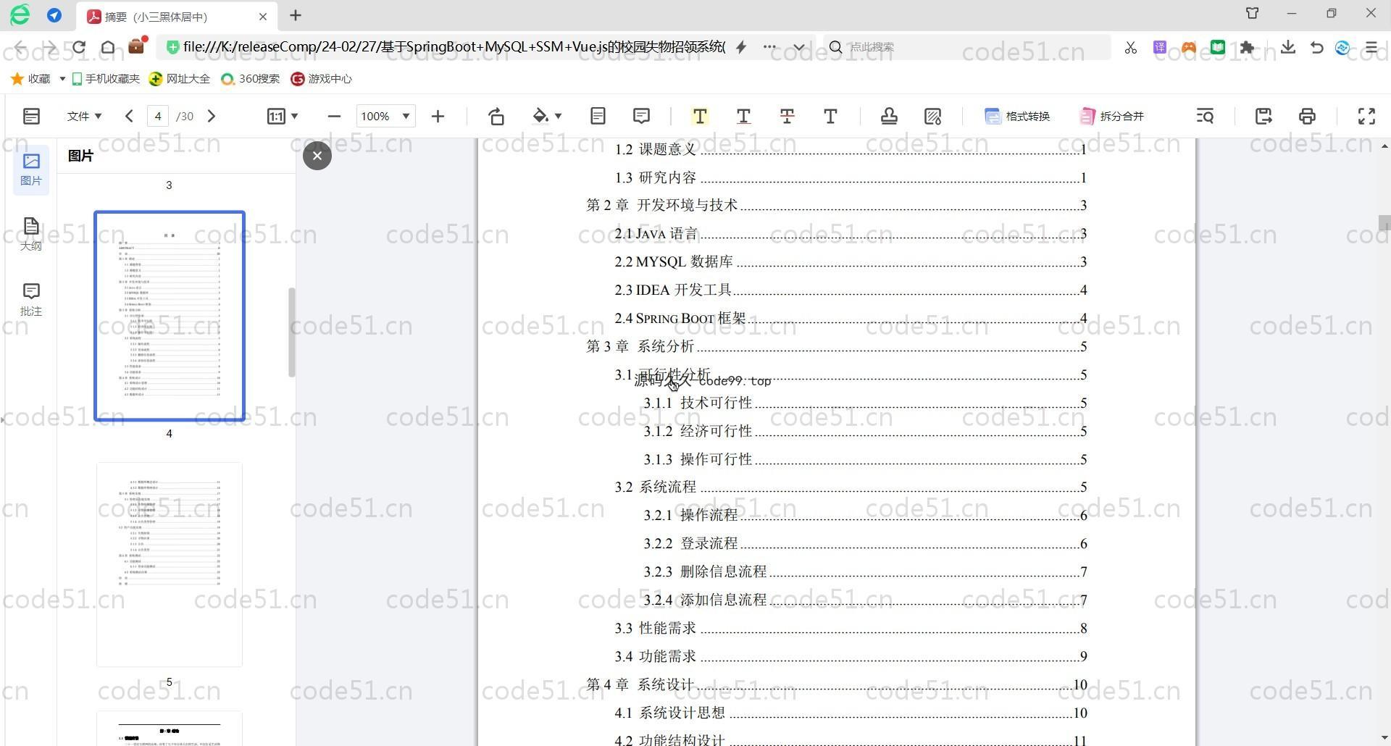1391x746 pixels.
Task: Reload the browser page
Action: (78, 47)
